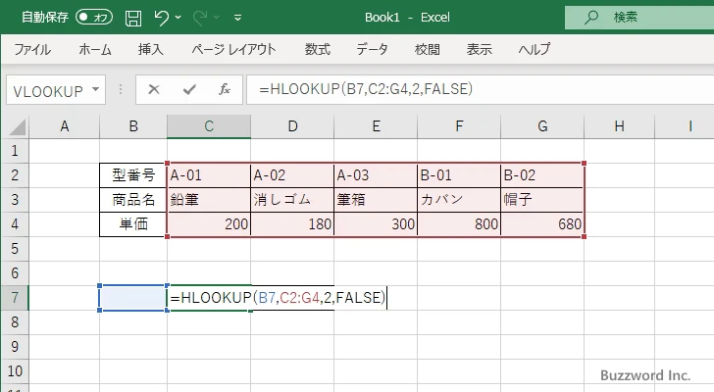Click cell containing 消しゴム

click(x=292, y=200)
